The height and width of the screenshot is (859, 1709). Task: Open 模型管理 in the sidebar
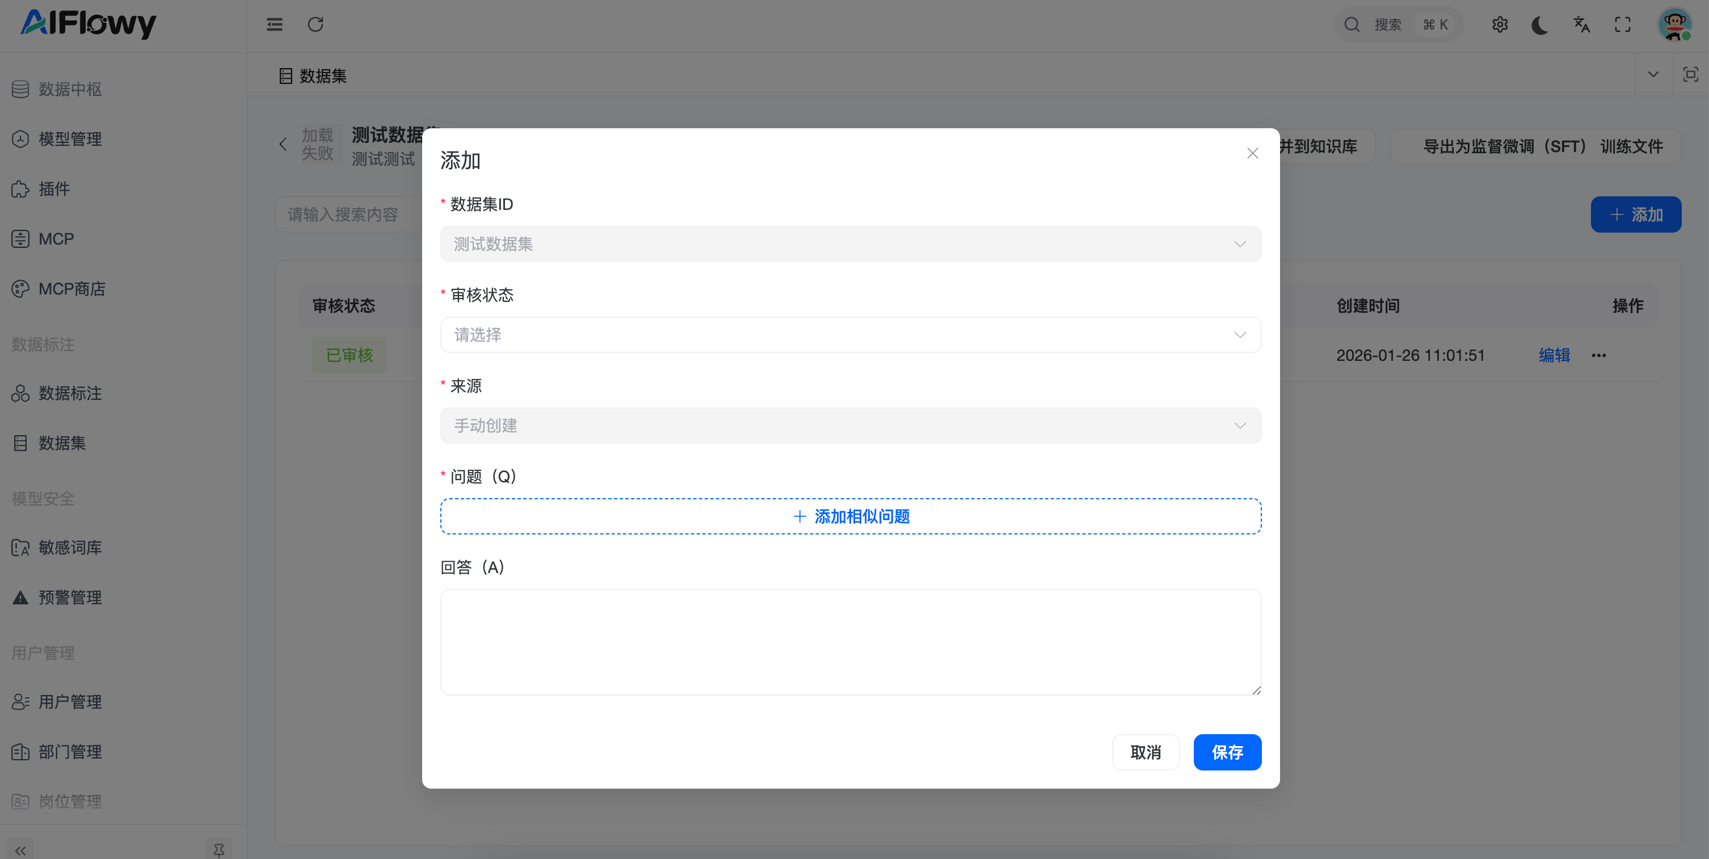[70, 138]
